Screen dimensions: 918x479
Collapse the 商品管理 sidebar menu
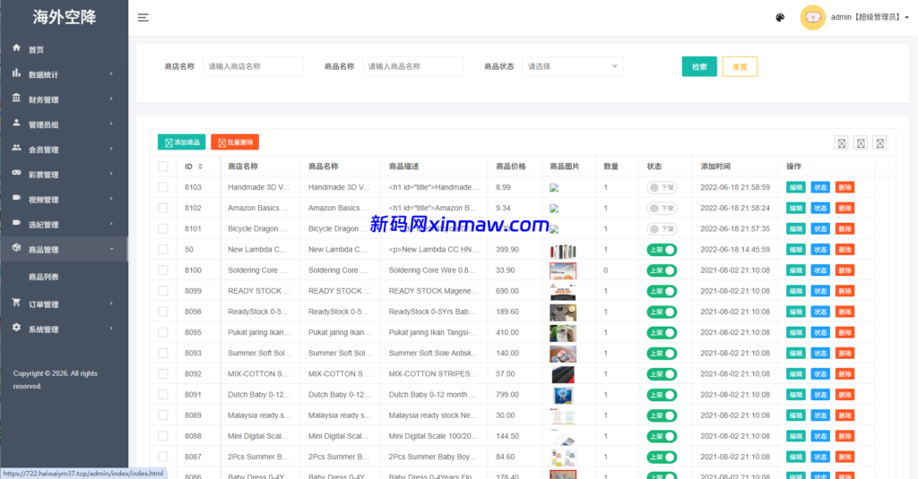tap(64, 249)
